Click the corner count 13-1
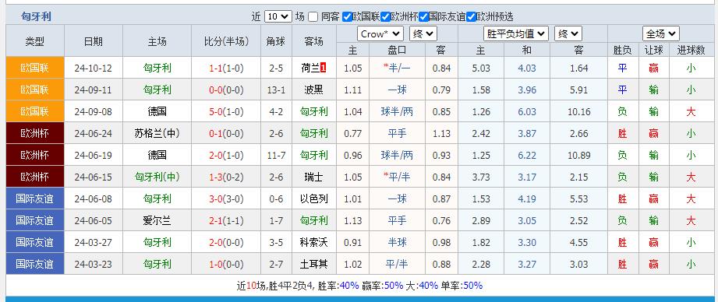718x302 pixels. 276,90
